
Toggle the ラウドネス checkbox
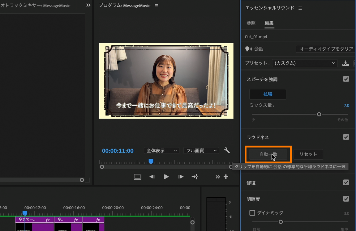coord(346,137)
